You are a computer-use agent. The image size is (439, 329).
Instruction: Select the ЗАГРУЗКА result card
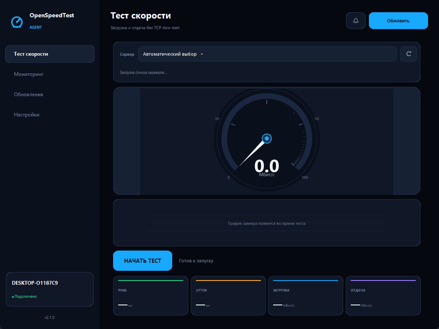306,296
